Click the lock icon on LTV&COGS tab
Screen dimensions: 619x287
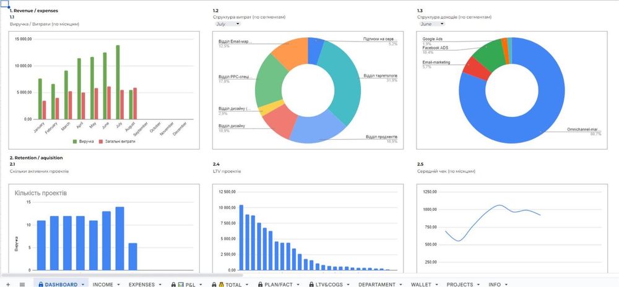[312, 285]
